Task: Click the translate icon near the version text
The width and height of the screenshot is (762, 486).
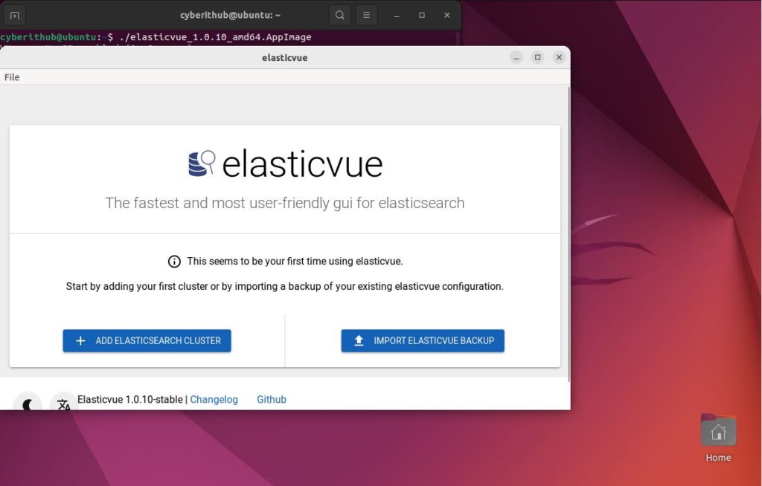Action: pos(64,403)
